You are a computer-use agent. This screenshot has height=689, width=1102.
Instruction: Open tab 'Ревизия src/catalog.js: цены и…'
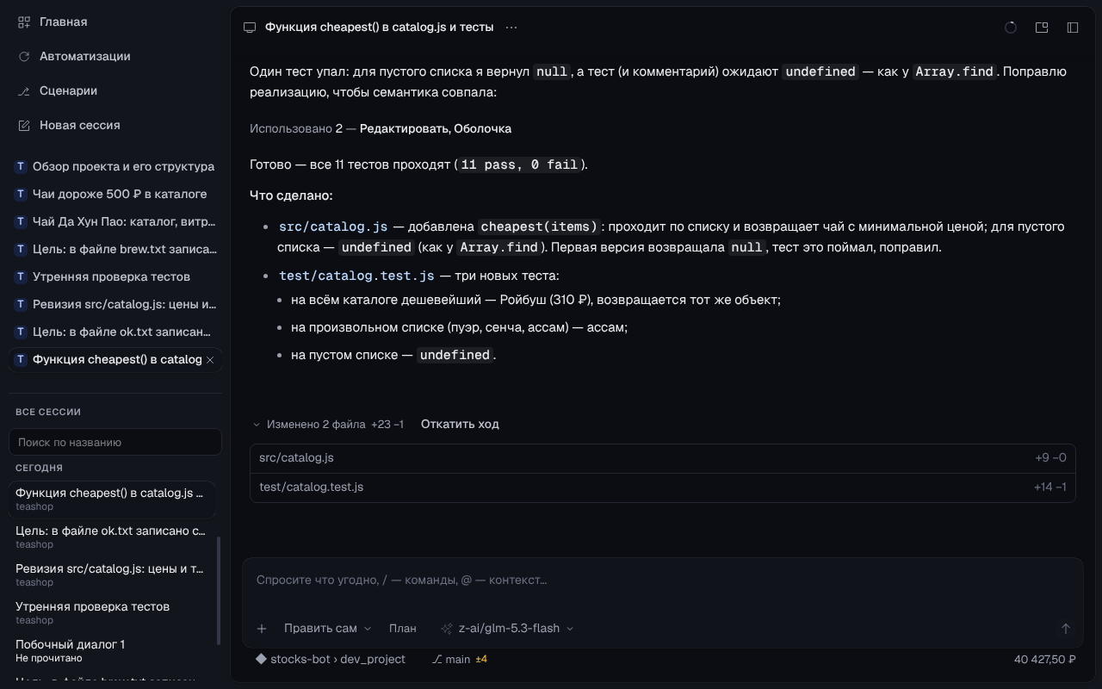[x=115, y=304]
